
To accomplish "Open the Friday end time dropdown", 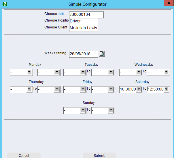I will click(111, 90).
